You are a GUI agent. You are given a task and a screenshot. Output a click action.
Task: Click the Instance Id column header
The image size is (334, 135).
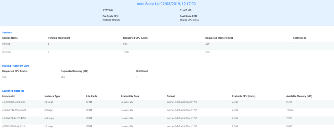click(9, 96)
